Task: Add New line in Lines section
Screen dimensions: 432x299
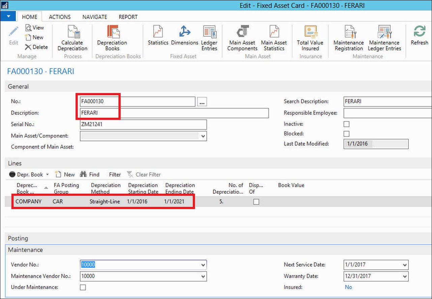Action: click(x=65, y=175)
